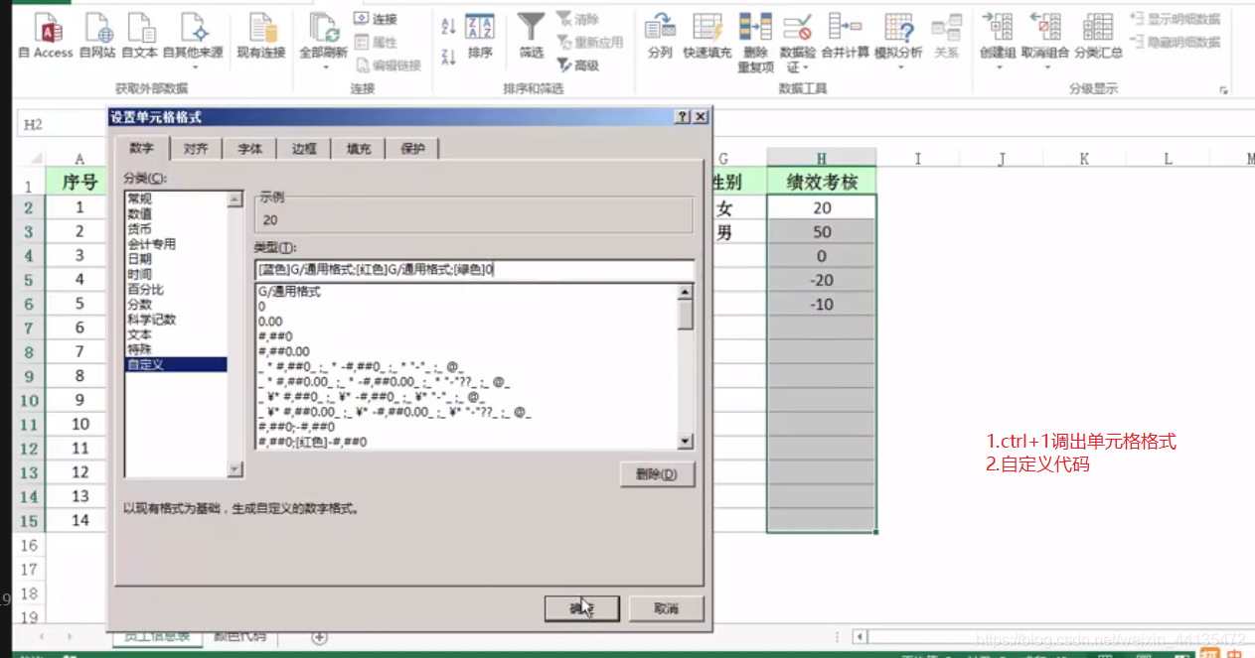The width and height of the screenshot is (1255, 658).
Task: Click 显示明细数据 show detail
Action: [x=1176, y=19]
